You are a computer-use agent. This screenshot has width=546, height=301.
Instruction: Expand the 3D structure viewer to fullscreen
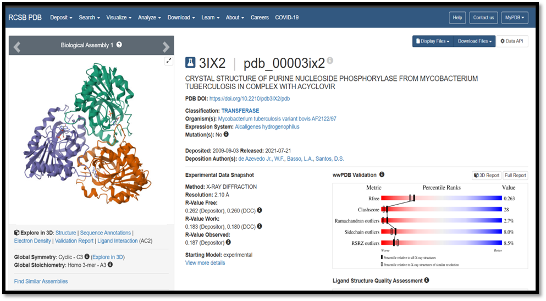coord(169,61)
